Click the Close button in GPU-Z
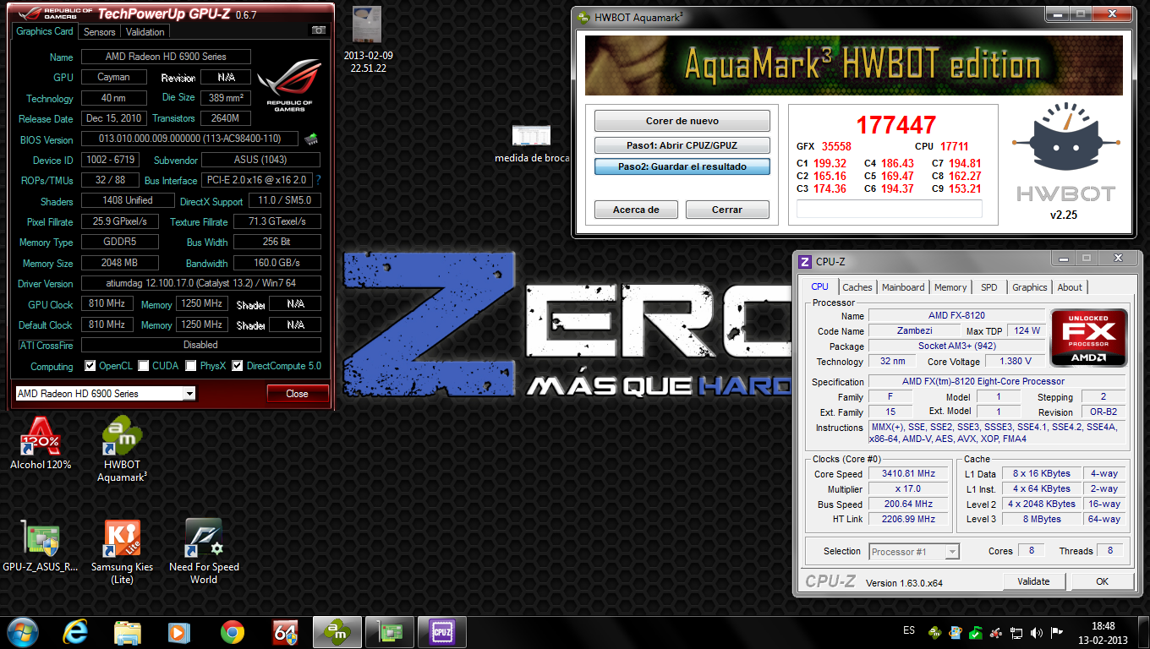The image size is (1150, 649). point(297,394)
